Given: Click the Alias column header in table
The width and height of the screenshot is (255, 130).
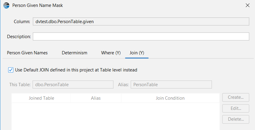Looking at the screenshot, I should point(96,98).
